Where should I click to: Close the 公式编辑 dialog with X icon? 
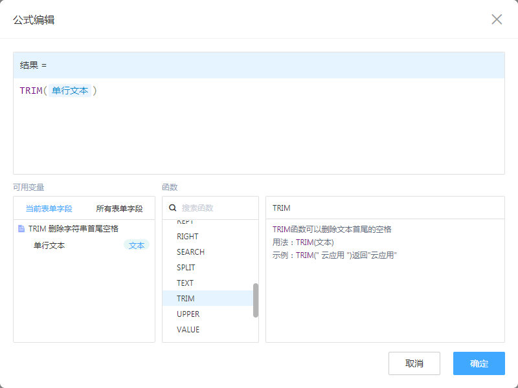point(497,19)
